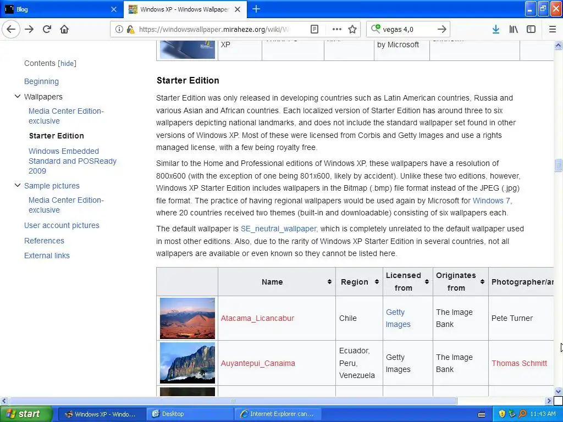Toggle reader view in address bar
The image size is (563, 422).
point(314,29)
